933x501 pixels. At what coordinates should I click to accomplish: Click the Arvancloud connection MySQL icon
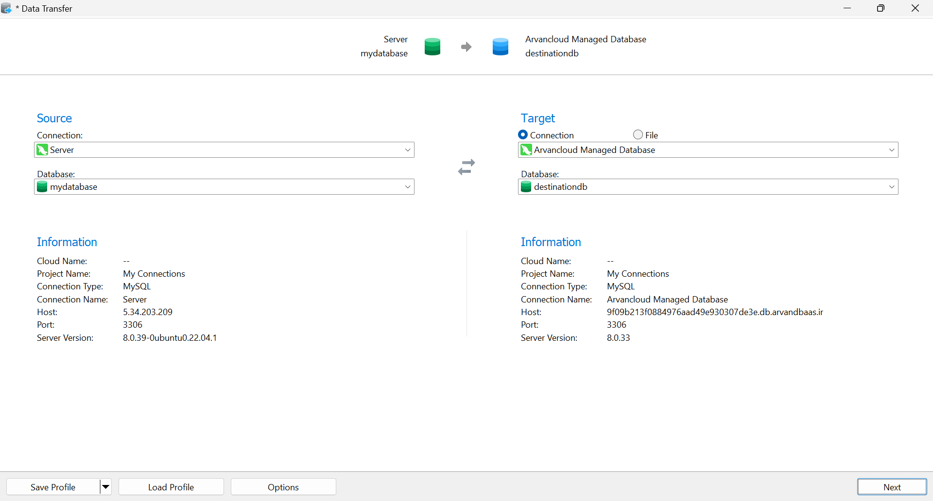coord(526,150)
